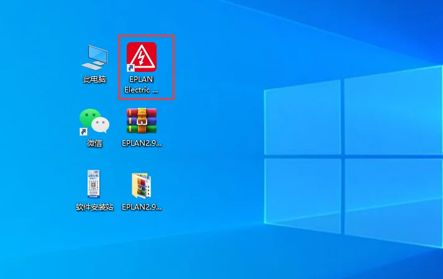Click lower-right pane of Windows logo wallpaper
Viewport: 443px width, 279px height.
[393, 202]
